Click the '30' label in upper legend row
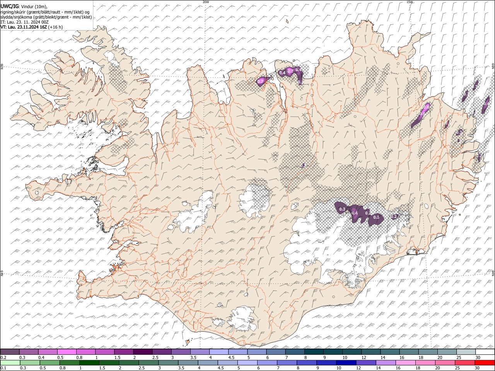The image size is (495, 371). (x=478, y=357)
